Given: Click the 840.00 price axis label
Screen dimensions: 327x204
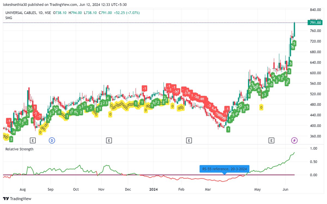Looking at the screenshot, I should coord(316,10).
